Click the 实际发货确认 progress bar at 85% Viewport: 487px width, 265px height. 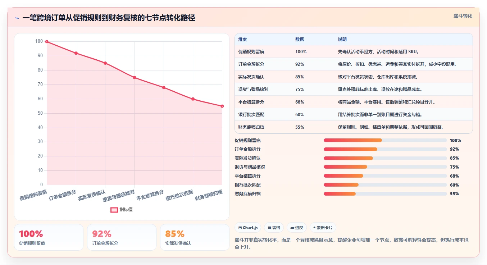coord(385,158)
